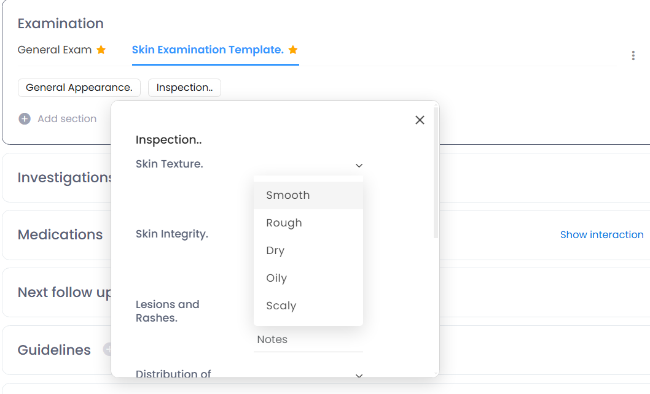Close the Inspection popup with the X
This screenshot has width=650, height=394.
click(420, 120)
